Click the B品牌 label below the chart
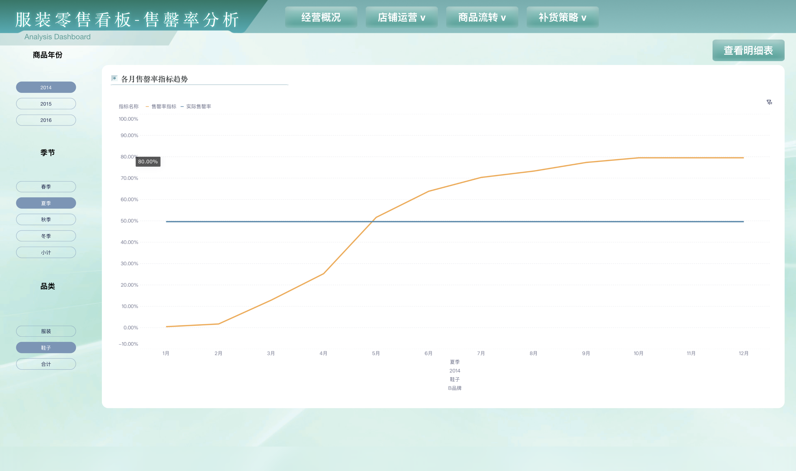 tap(455, 388)
